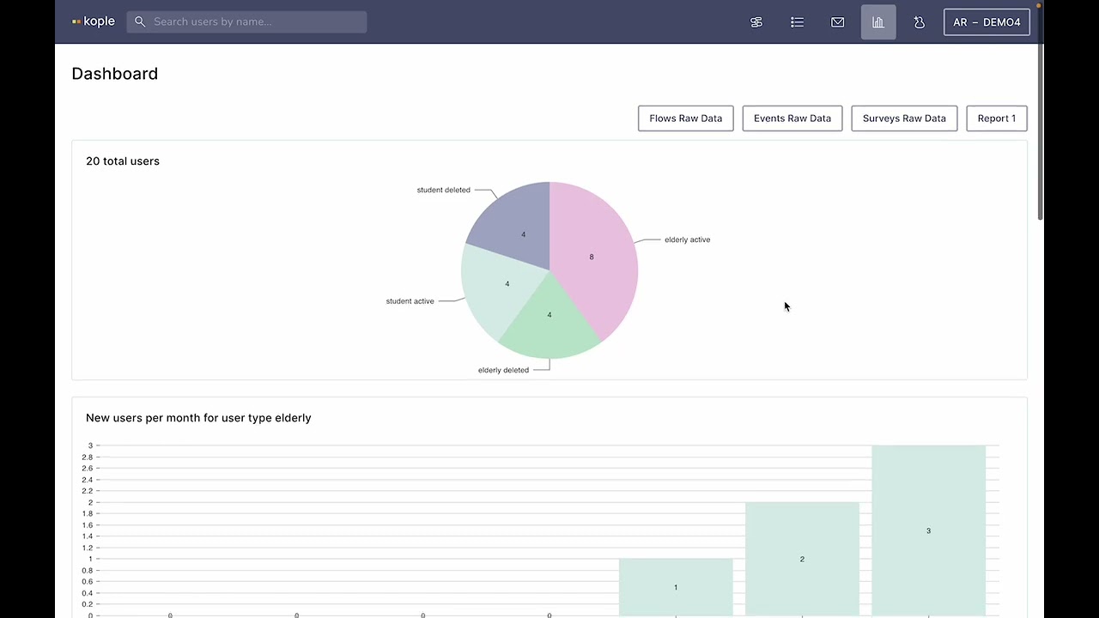Click the Events Raw Data button
Viewport: 1099px width, 618px height.
[792, 118]
